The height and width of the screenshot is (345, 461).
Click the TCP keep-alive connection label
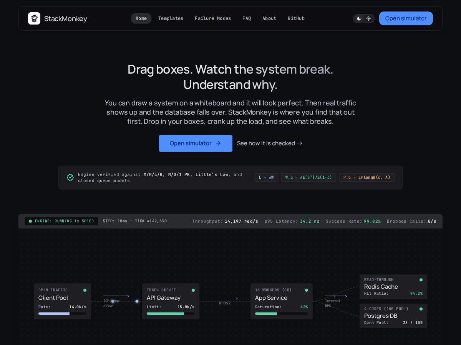click(111, 303)
